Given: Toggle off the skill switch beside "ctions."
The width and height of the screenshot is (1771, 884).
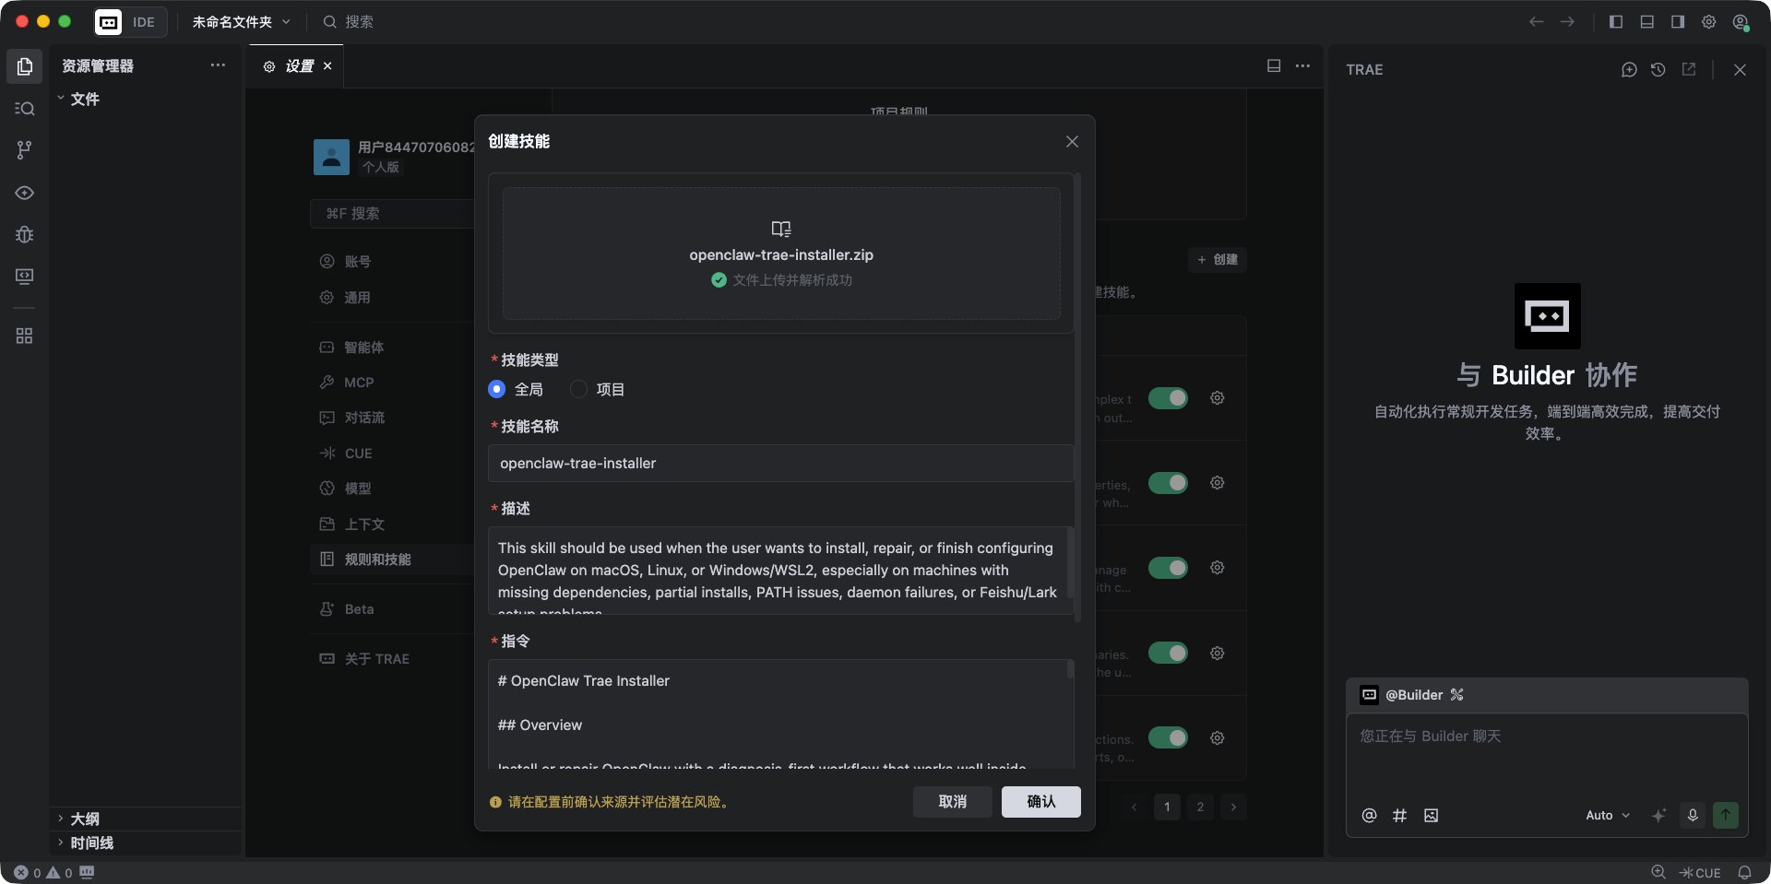Looking at the screenshot, I should 1169,737.
